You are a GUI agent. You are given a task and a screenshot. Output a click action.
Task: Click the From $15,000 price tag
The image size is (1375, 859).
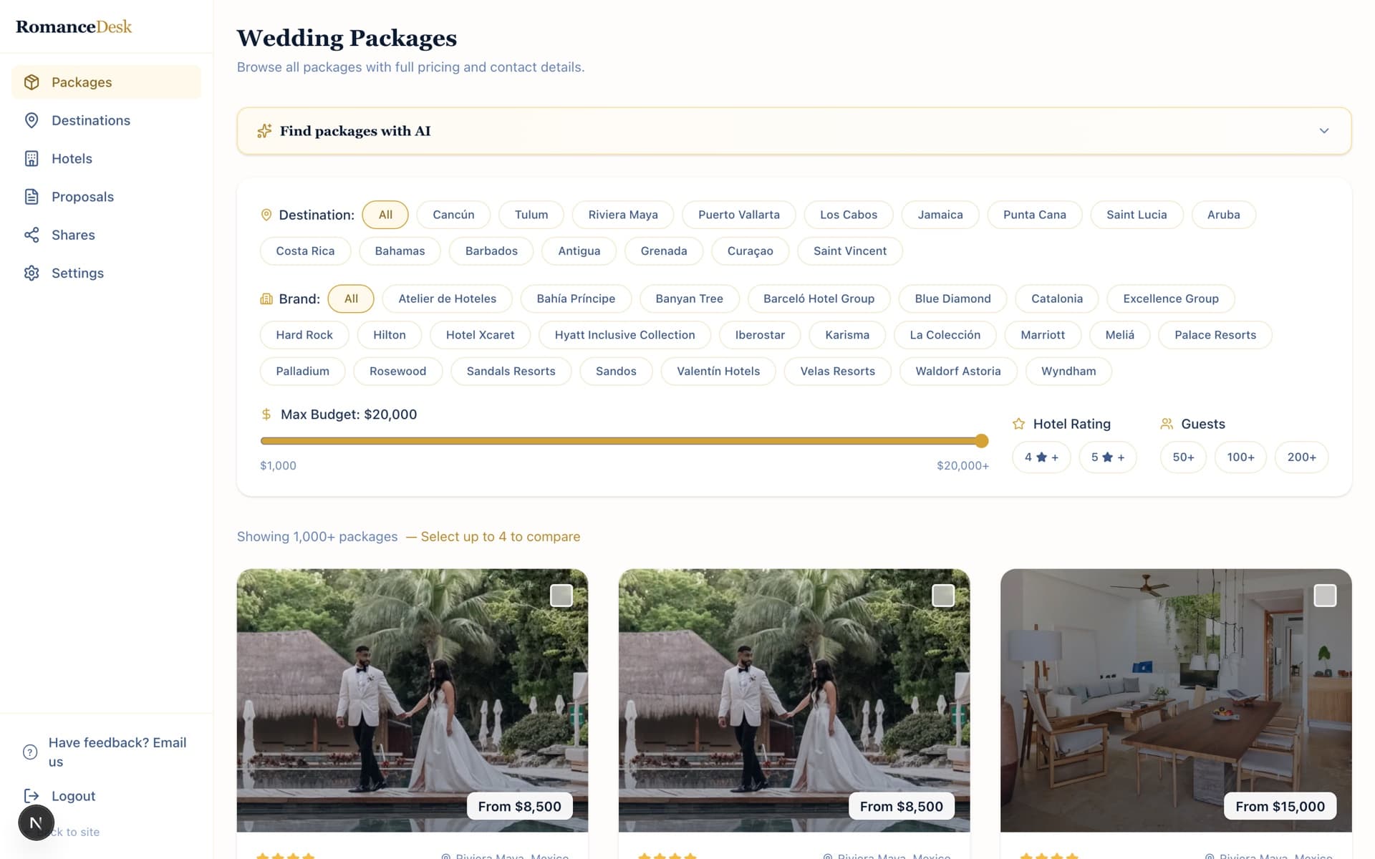pyautogui.click(x=1280, y=807)
